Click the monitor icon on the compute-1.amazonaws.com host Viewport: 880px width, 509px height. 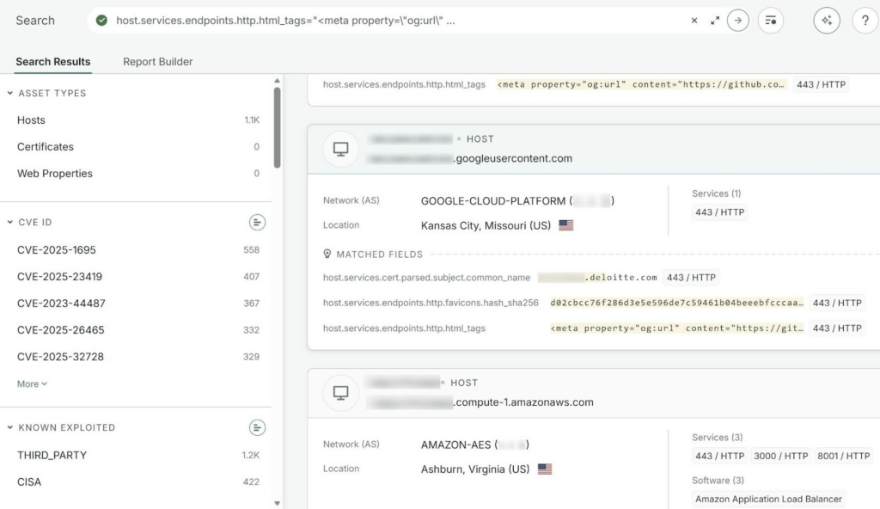340,392
